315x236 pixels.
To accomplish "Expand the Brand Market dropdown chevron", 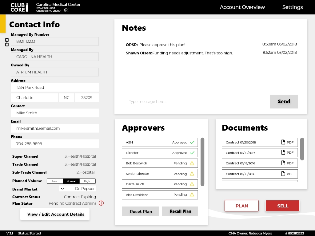I will point(62,189).
